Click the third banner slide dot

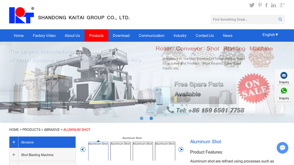pos(151,118)
